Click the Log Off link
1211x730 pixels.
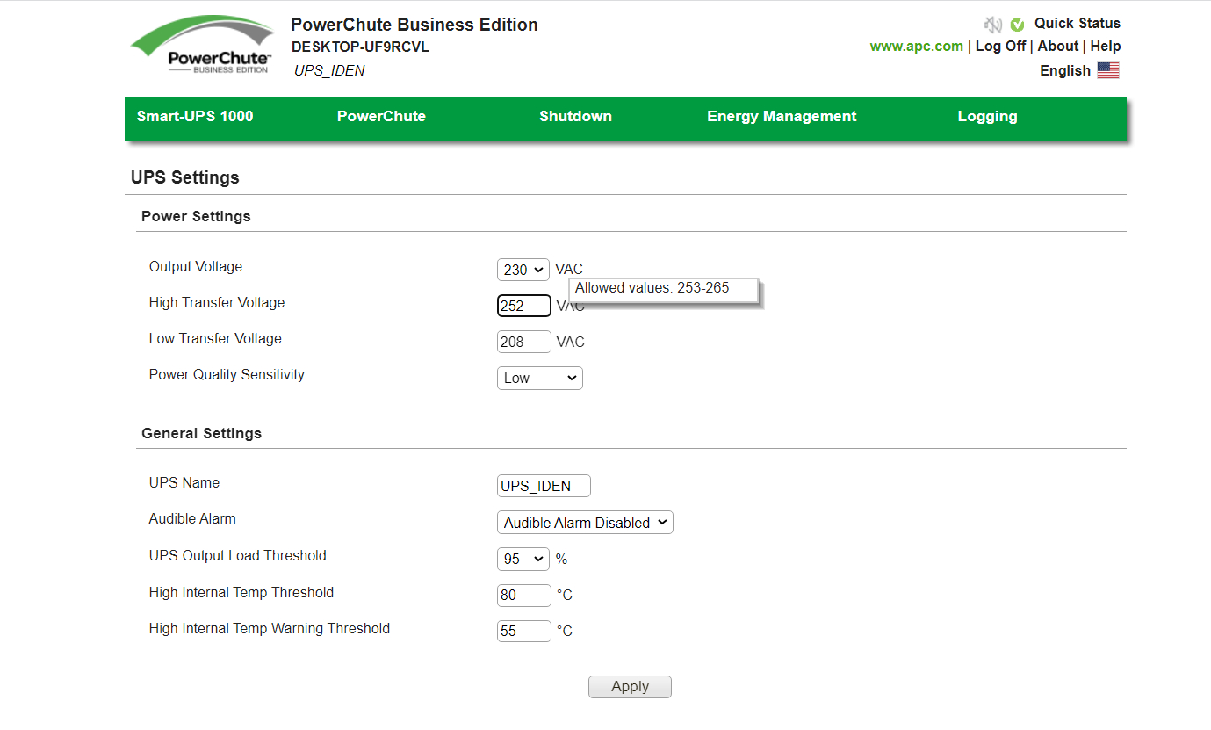[1000, 47]
